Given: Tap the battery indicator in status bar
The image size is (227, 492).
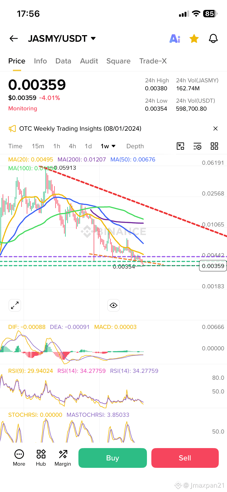Looking at the screenshot, I should click(x=210, y=13).
